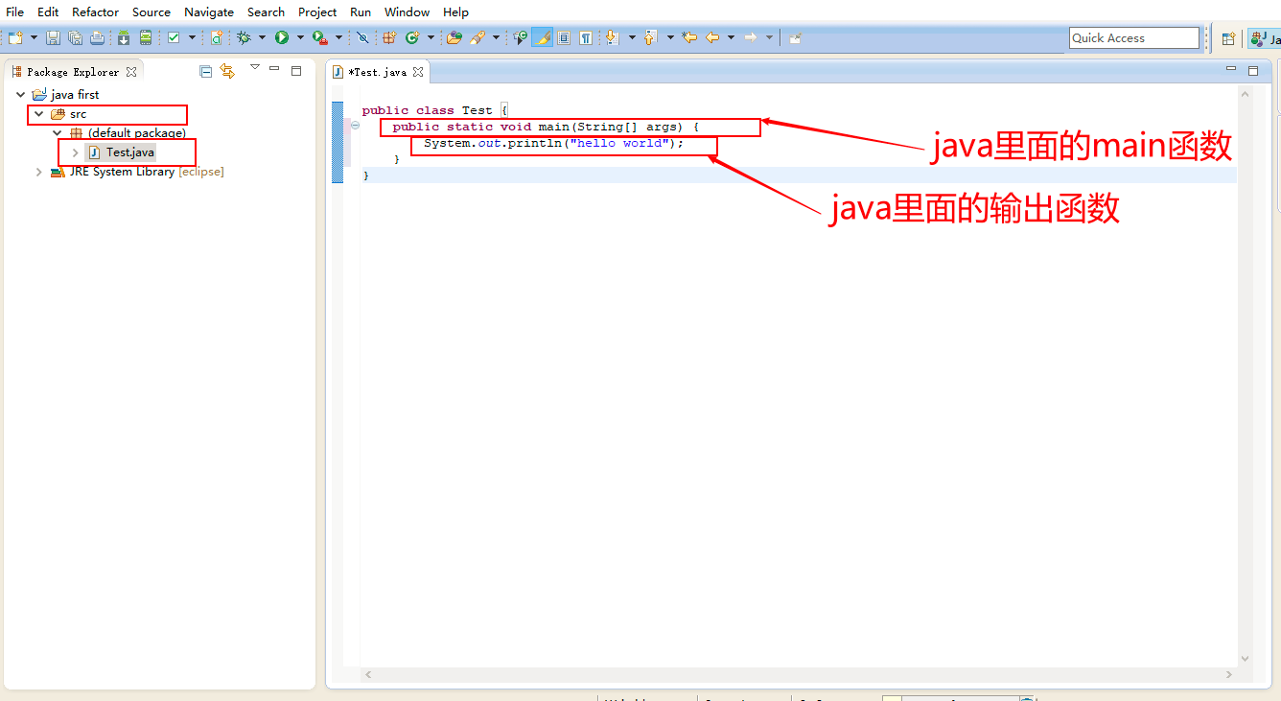1281x701 pixels.
Task: Click the green checkmark lint icon
Action: pyautogui.click(x=174, y=37)
